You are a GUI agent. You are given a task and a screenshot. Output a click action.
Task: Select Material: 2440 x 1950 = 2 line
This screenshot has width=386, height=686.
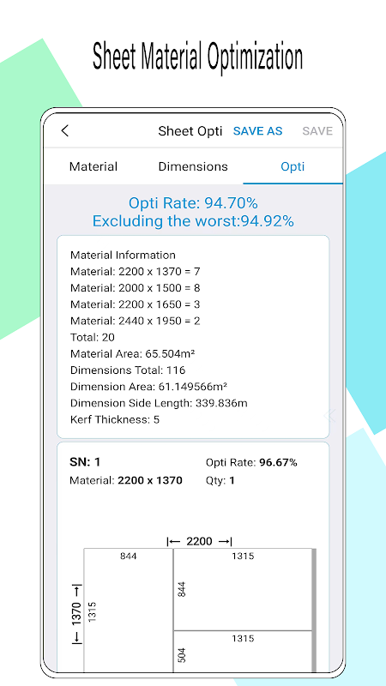136,321
